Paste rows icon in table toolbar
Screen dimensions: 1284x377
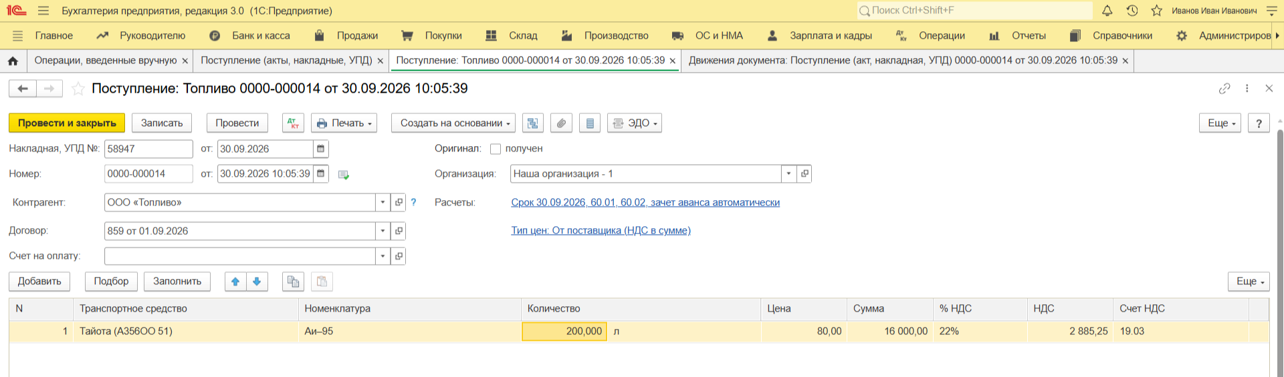pyautogui.click(x=322, y=282)
